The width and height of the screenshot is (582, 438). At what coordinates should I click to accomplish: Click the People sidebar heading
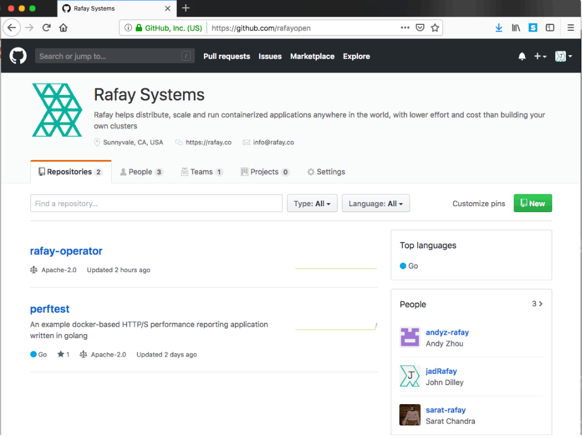pos(413,304)
